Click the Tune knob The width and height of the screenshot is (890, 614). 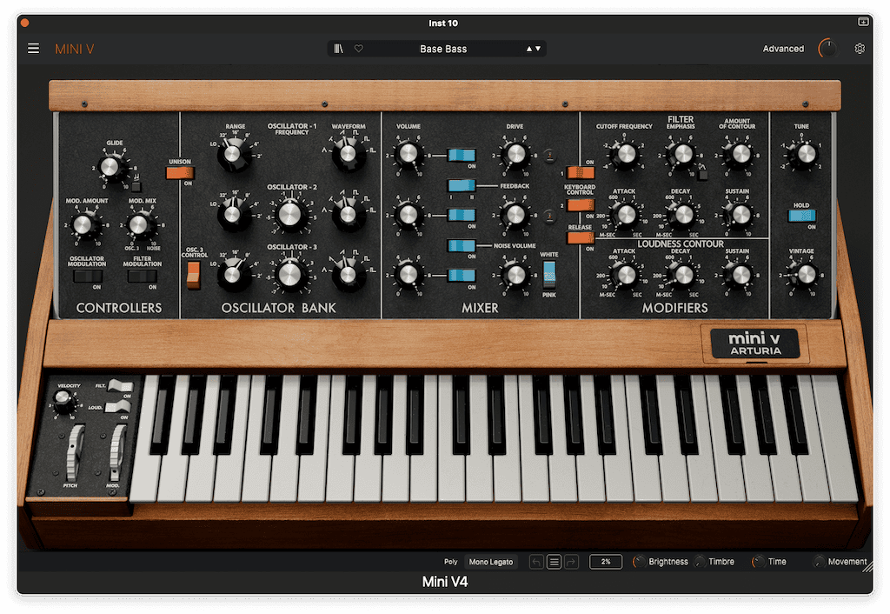[806, 153]
